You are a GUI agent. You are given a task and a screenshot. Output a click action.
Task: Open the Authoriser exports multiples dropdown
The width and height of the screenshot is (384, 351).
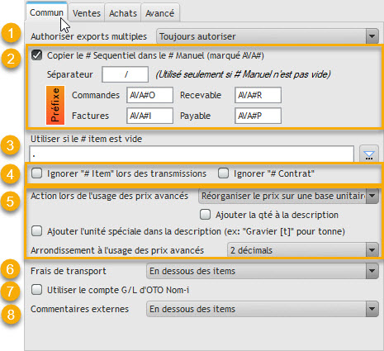pos(268,36)
